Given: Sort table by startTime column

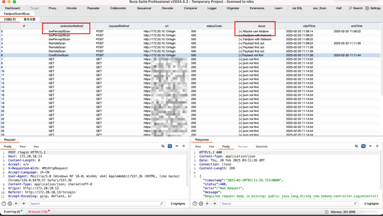Looking at the screenshot, I should tap(309, 26).
